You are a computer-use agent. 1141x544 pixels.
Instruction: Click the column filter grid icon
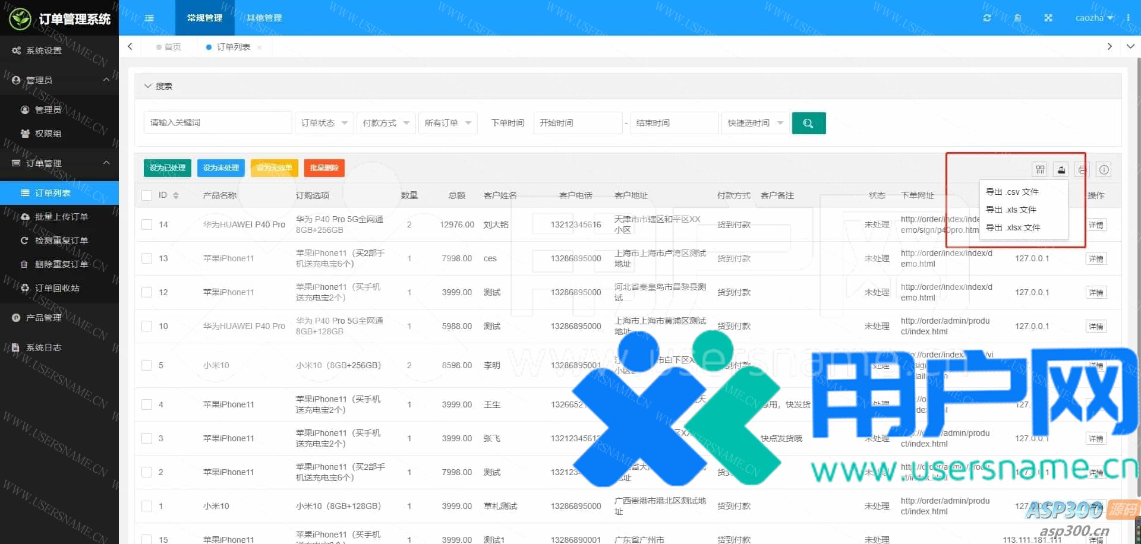[x=1040, y=170]
